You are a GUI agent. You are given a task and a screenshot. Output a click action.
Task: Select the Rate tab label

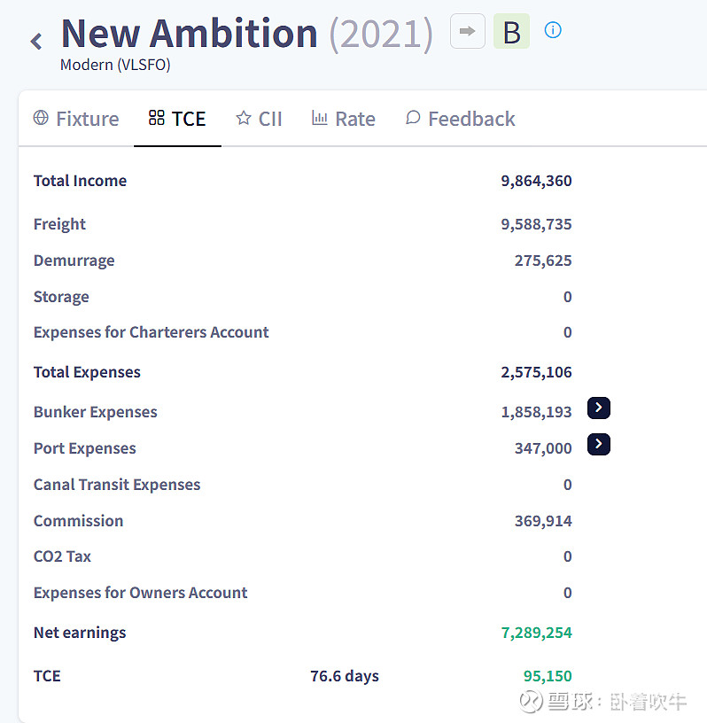coord(355,119)
